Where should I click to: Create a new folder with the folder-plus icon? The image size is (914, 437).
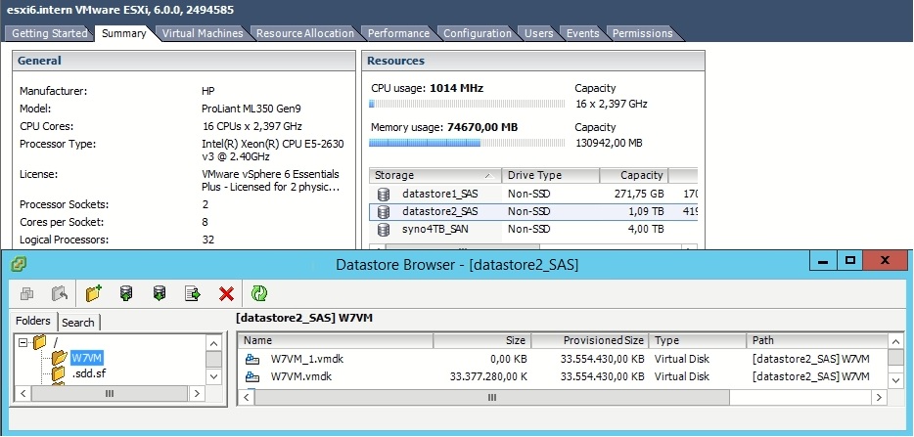pyautogui.click(x=93, y=293)
